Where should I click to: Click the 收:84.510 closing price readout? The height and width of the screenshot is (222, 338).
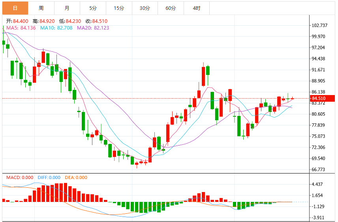(x=96, y=21)
